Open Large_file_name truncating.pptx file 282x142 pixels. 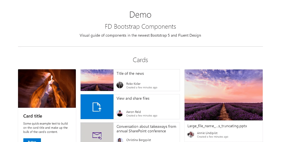tap(217, 126)
